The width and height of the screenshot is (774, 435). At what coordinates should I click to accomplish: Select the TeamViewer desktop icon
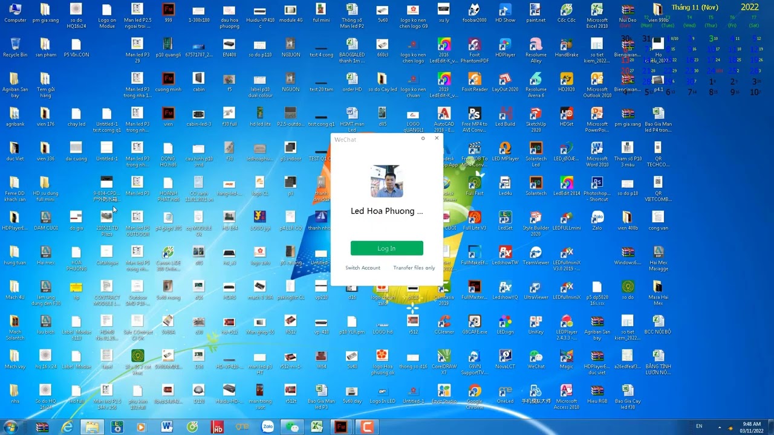tap(536, 255)
